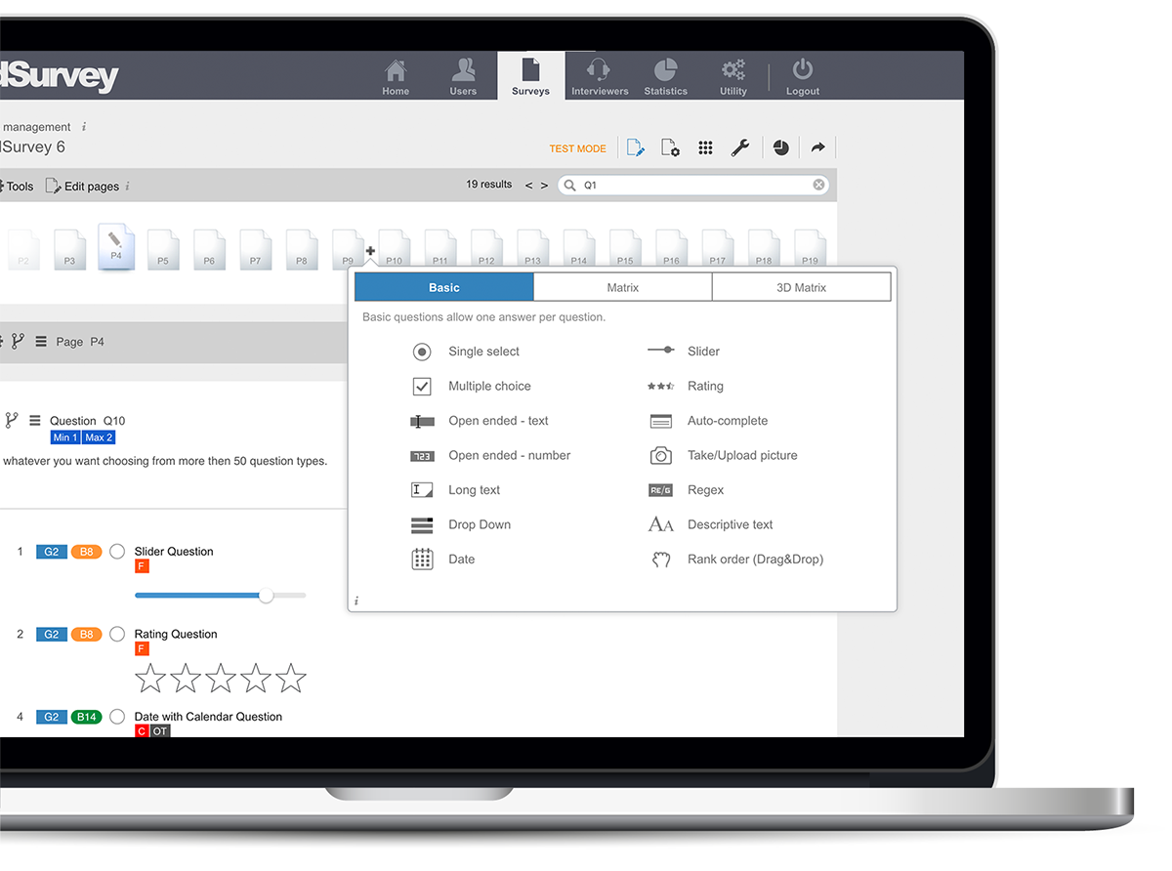Open the hamburger menu beside Question Q10

[x=35, y=421]
